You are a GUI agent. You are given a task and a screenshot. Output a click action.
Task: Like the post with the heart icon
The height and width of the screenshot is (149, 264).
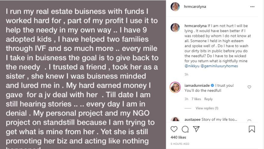click(x=174, y=129)
